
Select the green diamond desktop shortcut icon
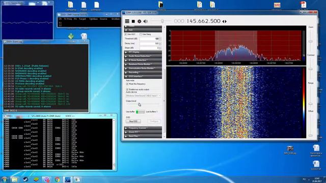pyautogui.click(x=71, y=37)
